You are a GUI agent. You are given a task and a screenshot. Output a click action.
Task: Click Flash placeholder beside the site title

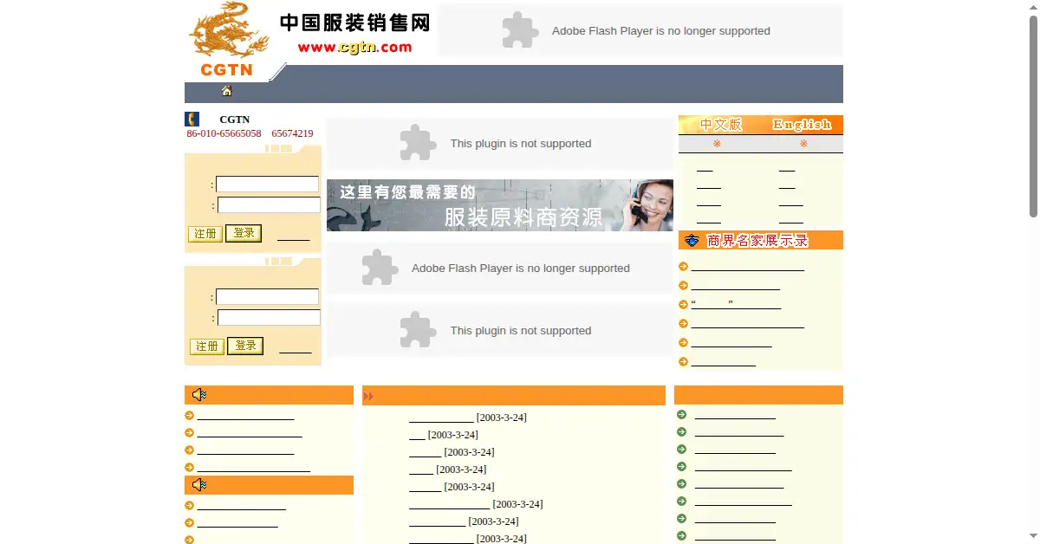click(x=640, y=30)
